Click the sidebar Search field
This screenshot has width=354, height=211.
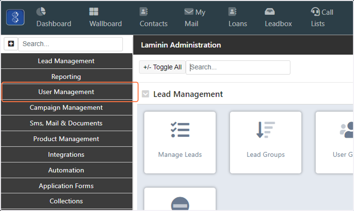pyautogui.click(x=71, y=44)
